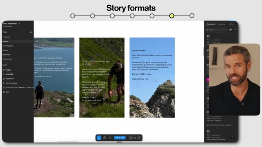Select the Move tool in bottom toolbar

[99, 138]
